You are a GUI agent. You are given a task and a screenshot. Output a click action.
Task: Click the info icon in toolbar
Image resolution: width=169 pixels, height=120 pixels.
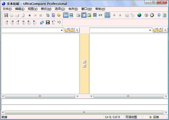click(x=159, y=15)
